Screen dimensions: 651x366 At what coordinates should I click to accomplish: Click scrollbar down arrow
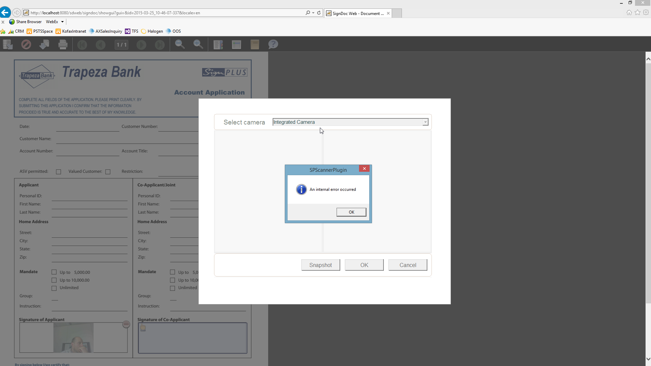(x=648, y=359)
